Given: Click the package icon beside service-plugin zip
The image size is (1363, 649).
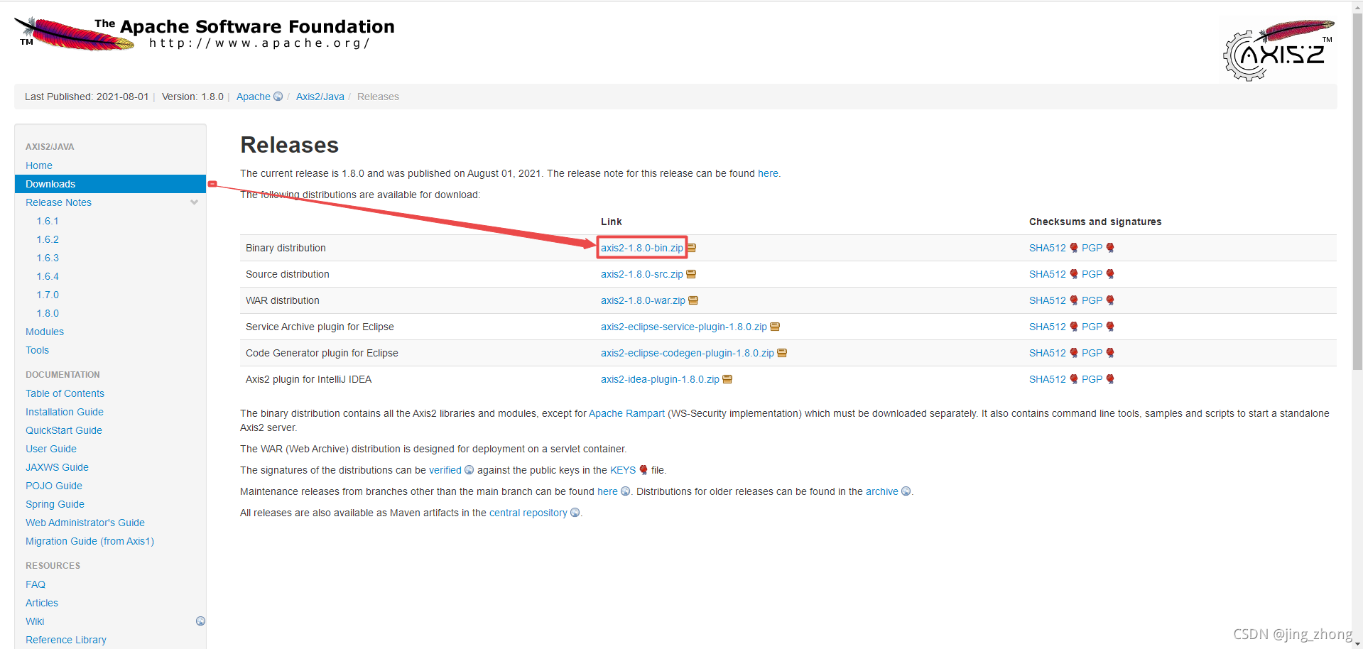Looking at the screenshot, I should (x=776, y=327).
